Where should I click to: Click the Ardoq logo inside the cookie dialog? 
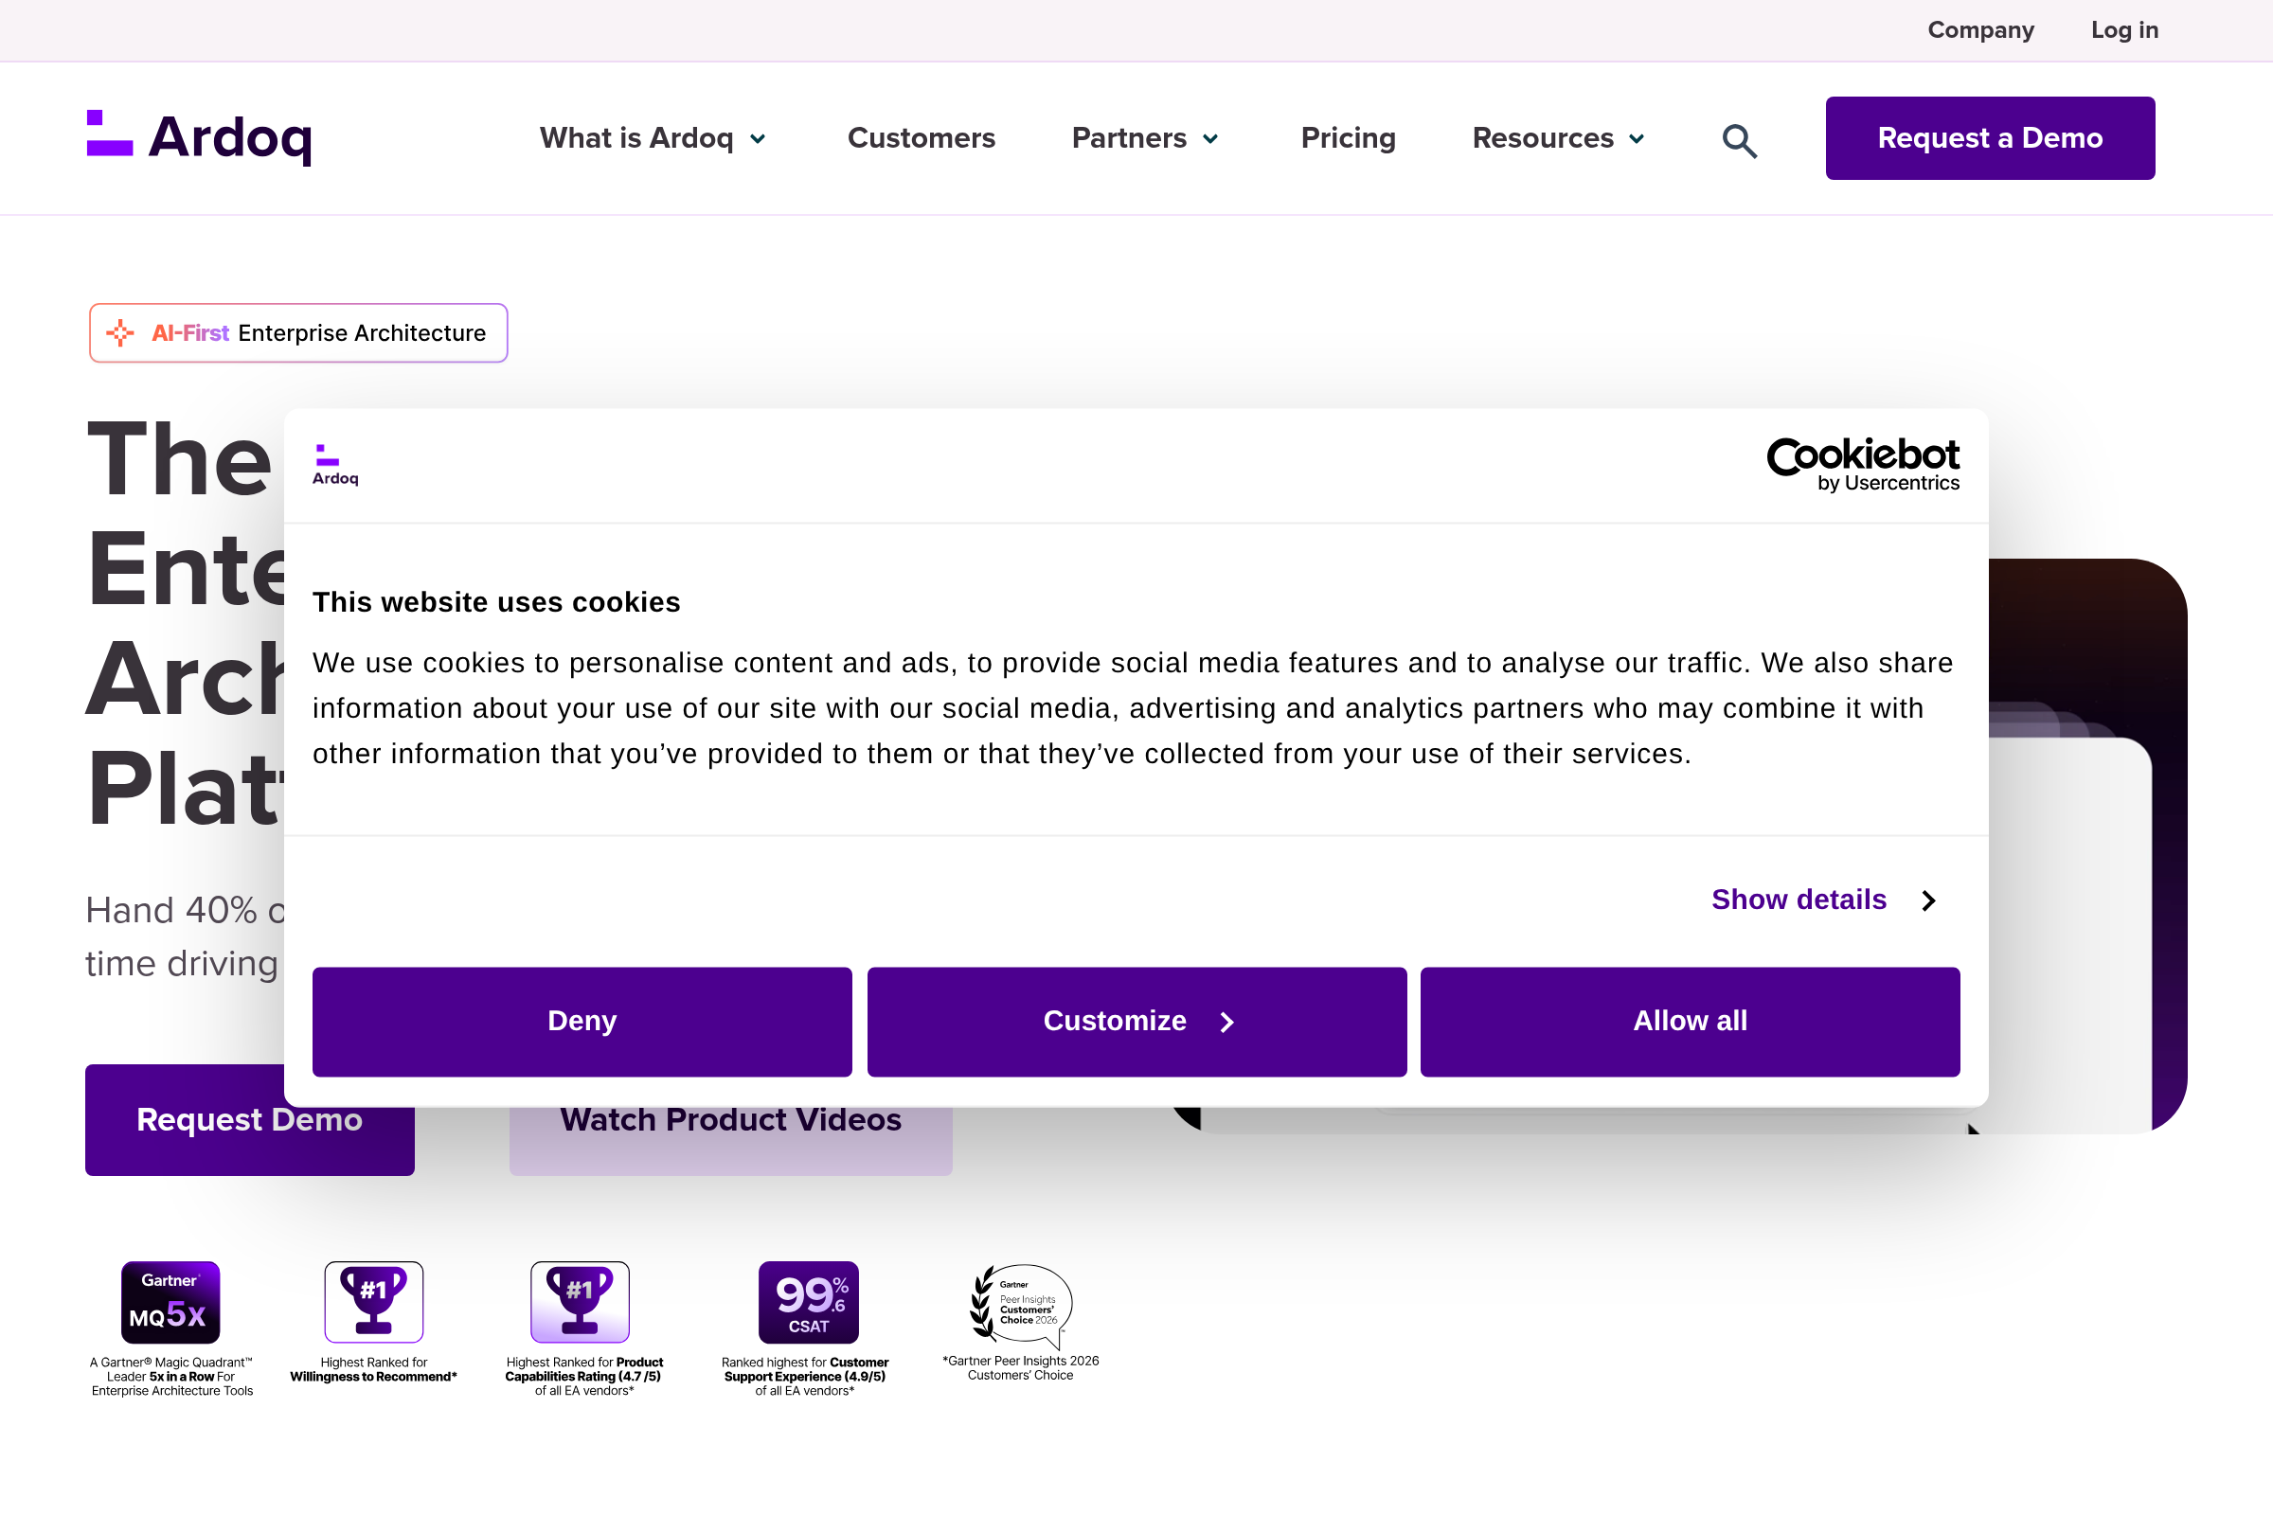(x=335, y=465)
